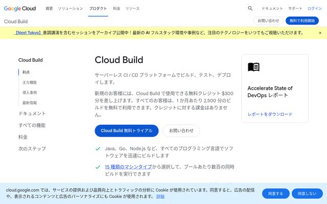
Task: Select Cloud Build sidebar heading
Action: (x=31, y=60)
